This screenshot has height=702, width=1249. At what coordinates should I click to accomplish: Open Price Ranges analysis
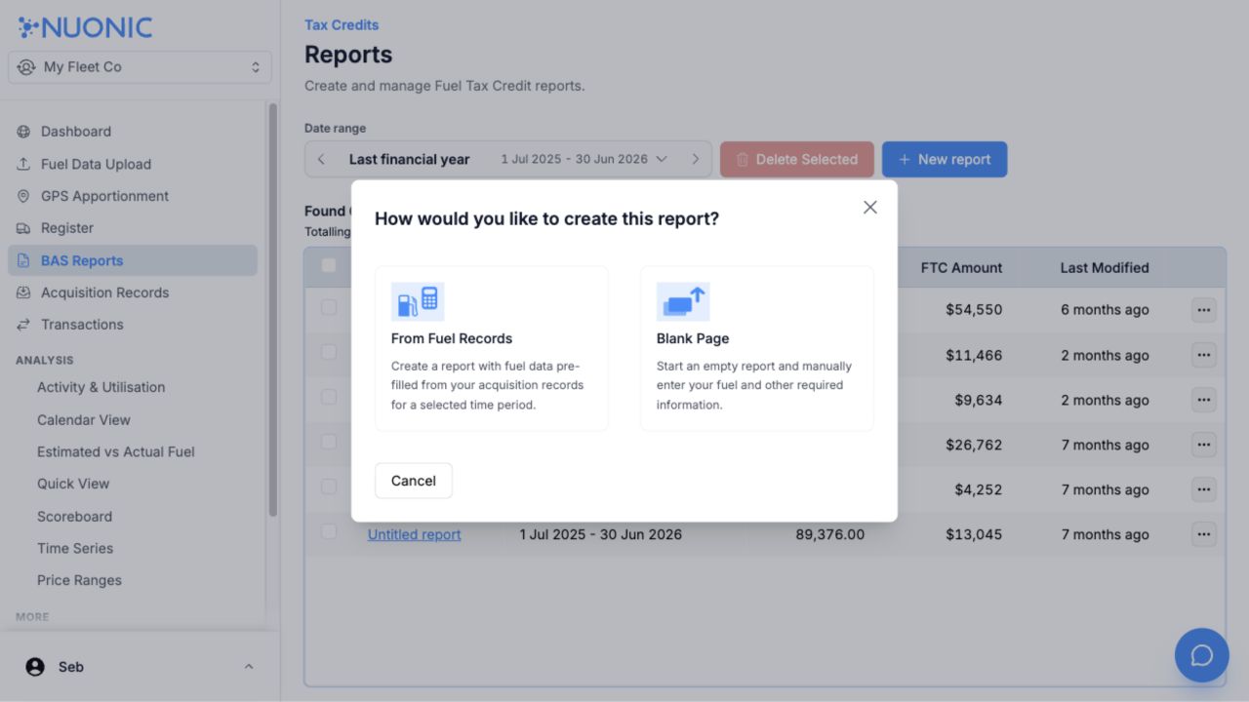[79, 580]
